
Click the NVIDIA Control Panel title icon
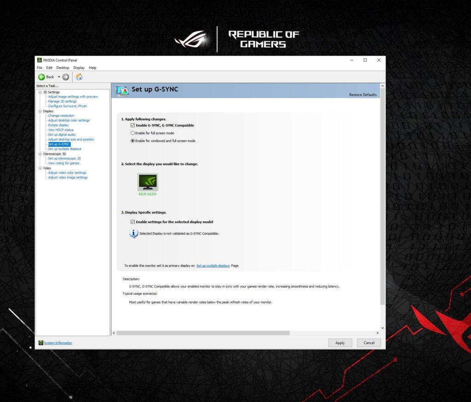40,60
